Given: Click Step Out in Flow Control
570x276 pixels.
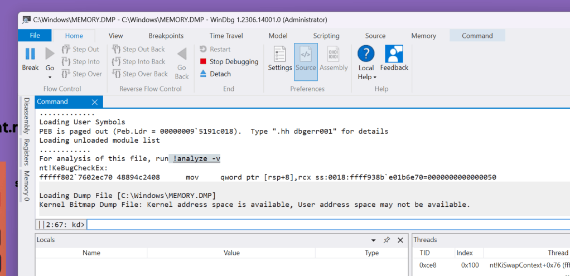Looking at the screenshot, I should point(80,50).
